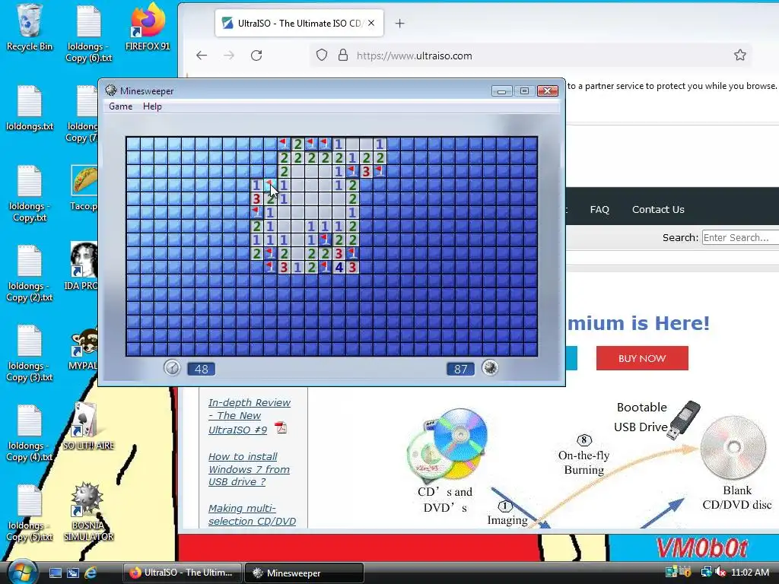This screenshot has height=584, width=779.
Task: Click Switch between windows quick launch icon
Action: click(72, 573)
